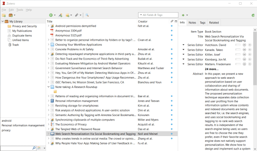
Task: Open the Tools menu
Action: coord(20,10)
